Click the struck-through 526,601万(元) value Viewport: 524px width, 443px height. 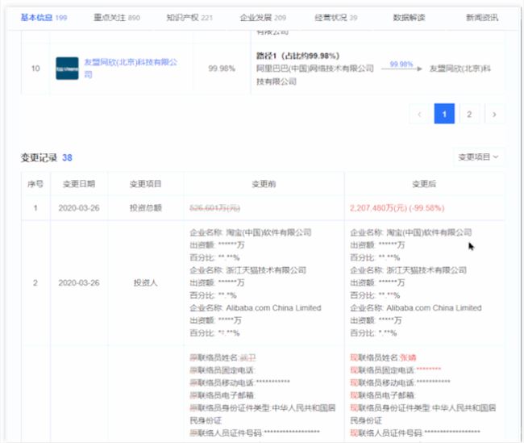pos(214,207)
